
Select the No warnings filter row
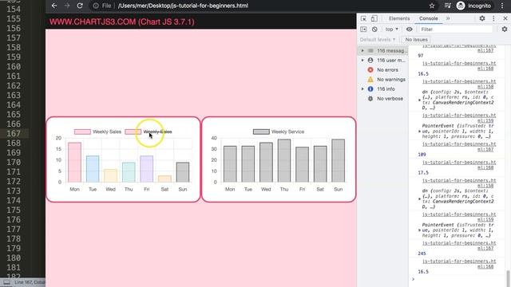tap(383, 80)
